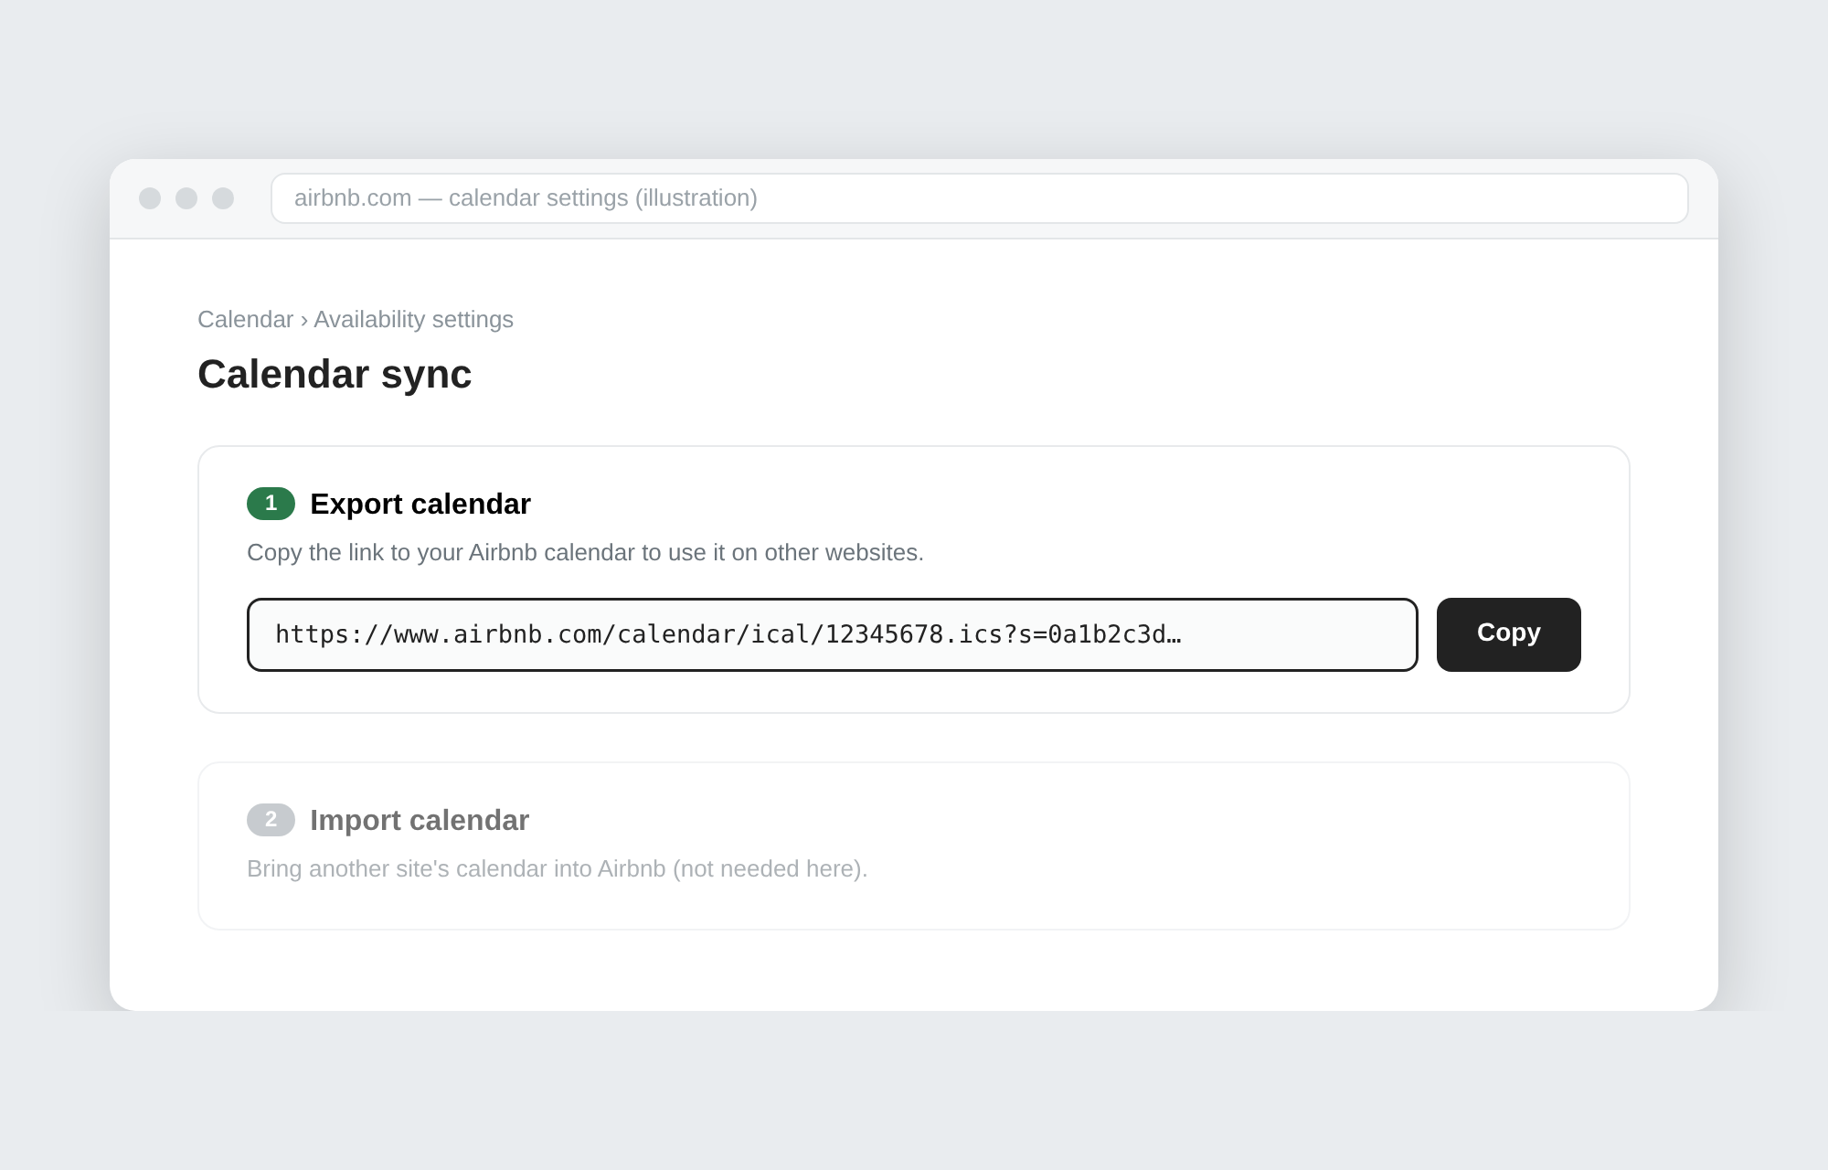Click the browser address bar

[x=979, y=198]
